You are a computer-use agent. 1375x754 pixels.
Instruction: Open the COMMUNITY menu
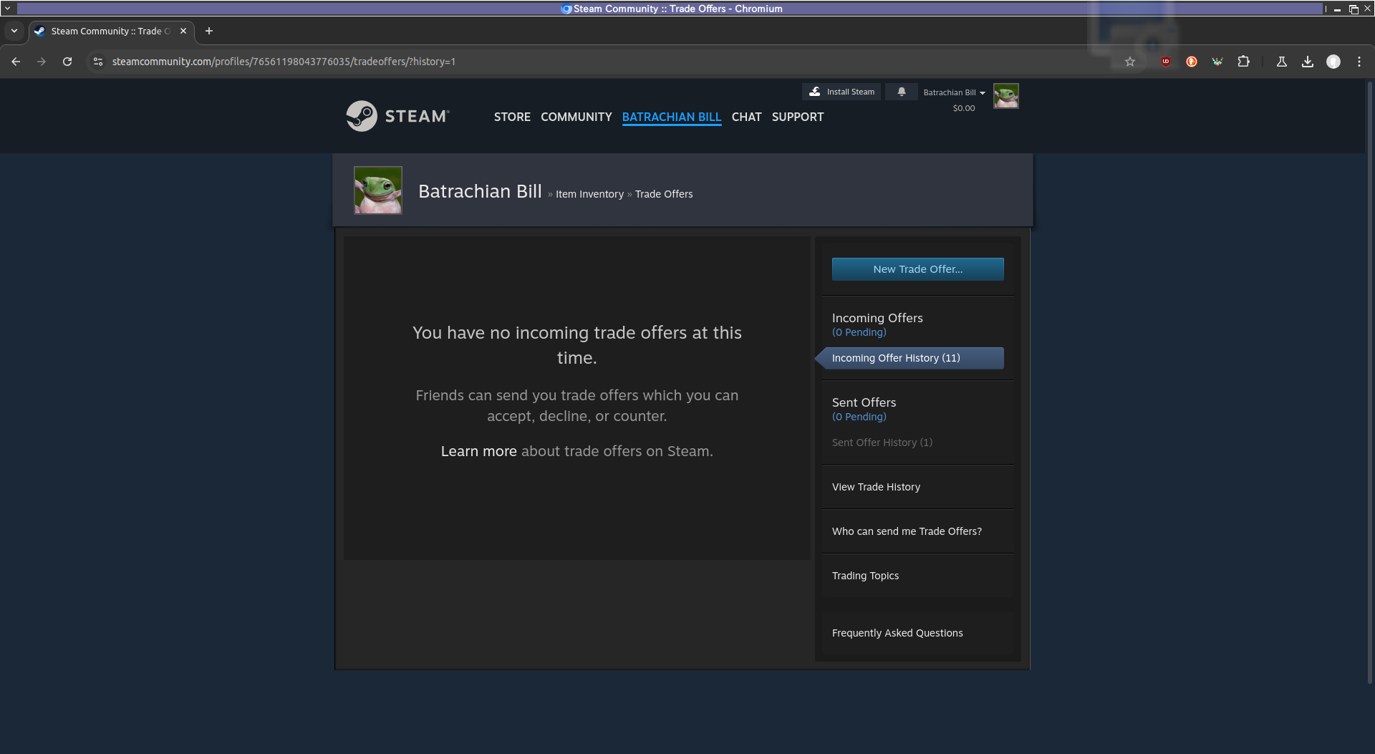[576, 117]
